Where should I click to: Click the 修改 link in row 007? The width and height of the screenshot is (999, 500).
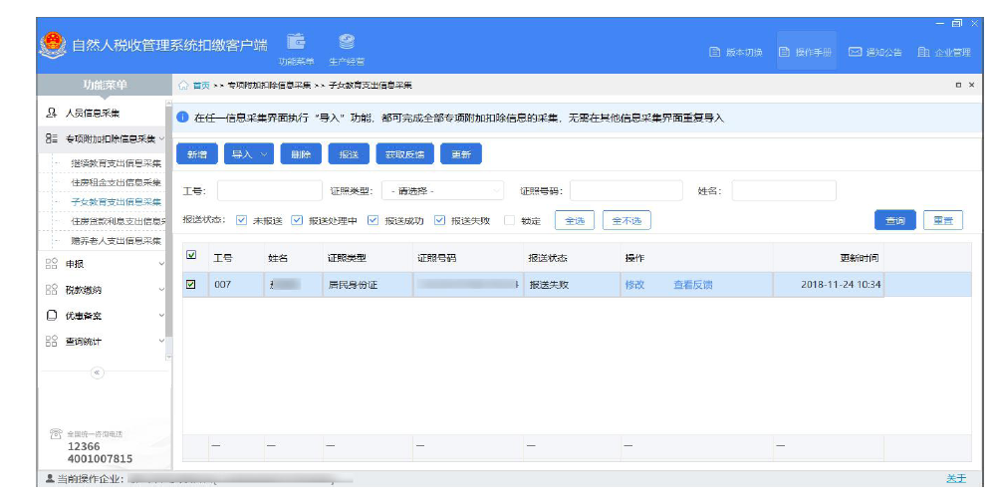634,285
